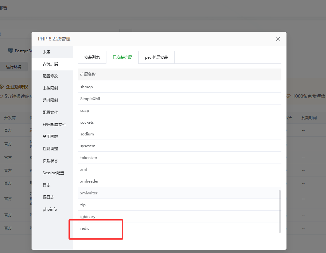This screenshot has width=326, height=253.
Task: Open 超时限制 settings
Action: click(50, 100)
